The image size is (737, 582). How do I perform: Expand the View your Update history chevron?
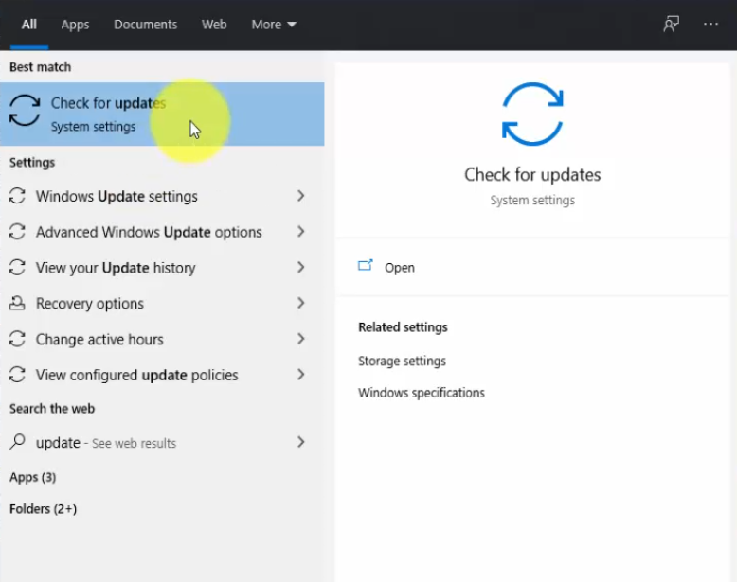301,267
